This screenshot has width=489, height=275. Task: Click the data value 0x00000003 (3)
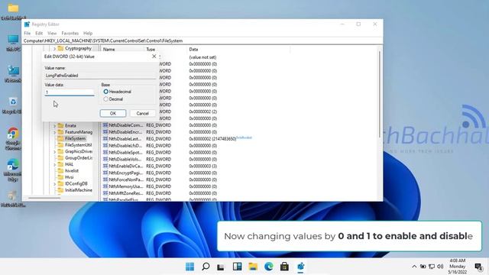203,167
